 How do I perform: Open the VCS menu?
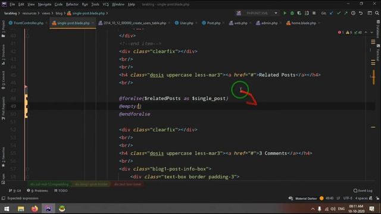point(105,4)
